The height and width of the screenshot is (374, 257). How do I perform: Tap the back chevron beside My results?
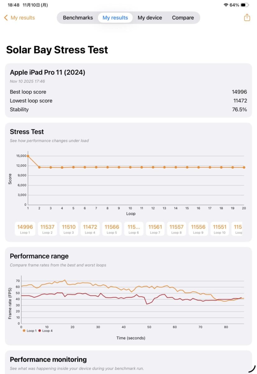point(6,18)
